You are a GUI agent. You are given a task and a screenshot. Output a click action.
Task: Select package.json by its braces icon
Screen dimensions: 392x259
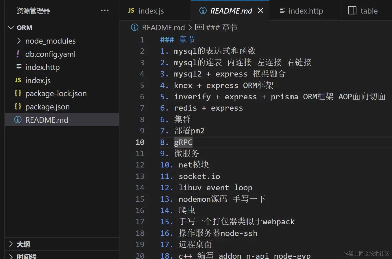[18, 107]
